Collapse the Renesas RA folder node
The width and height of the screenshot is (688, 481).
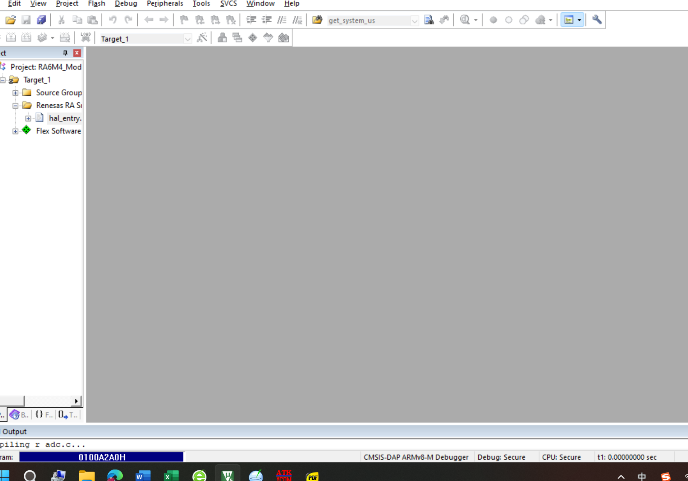[x=15, y=106]
